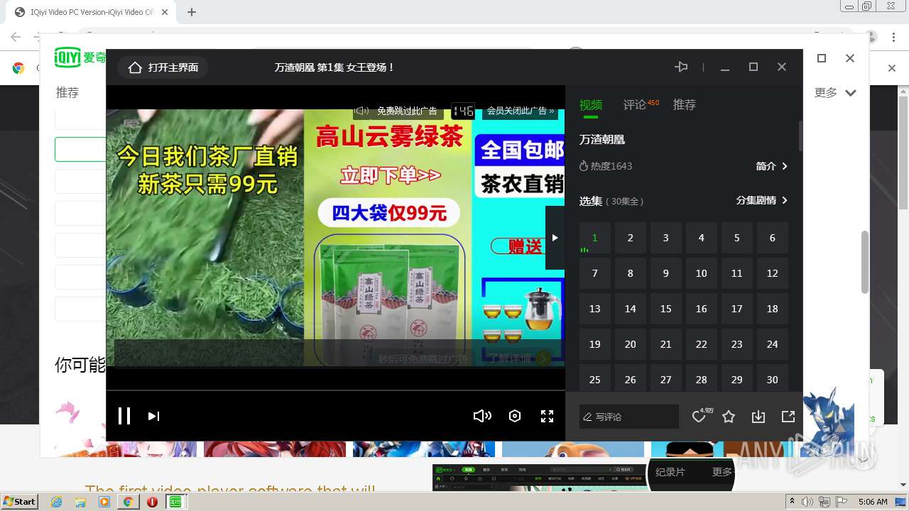Select episode 21
The height and width of the screenshot is (511, 909).
pos(666,344)
